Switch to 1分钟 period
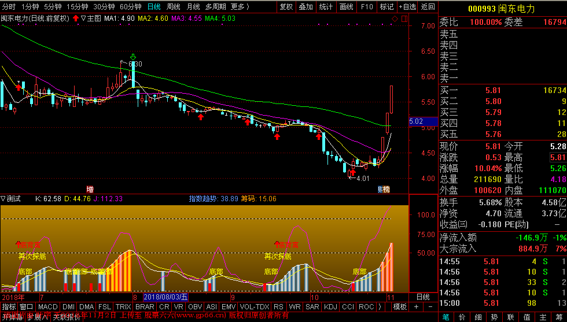 point(30,7)
